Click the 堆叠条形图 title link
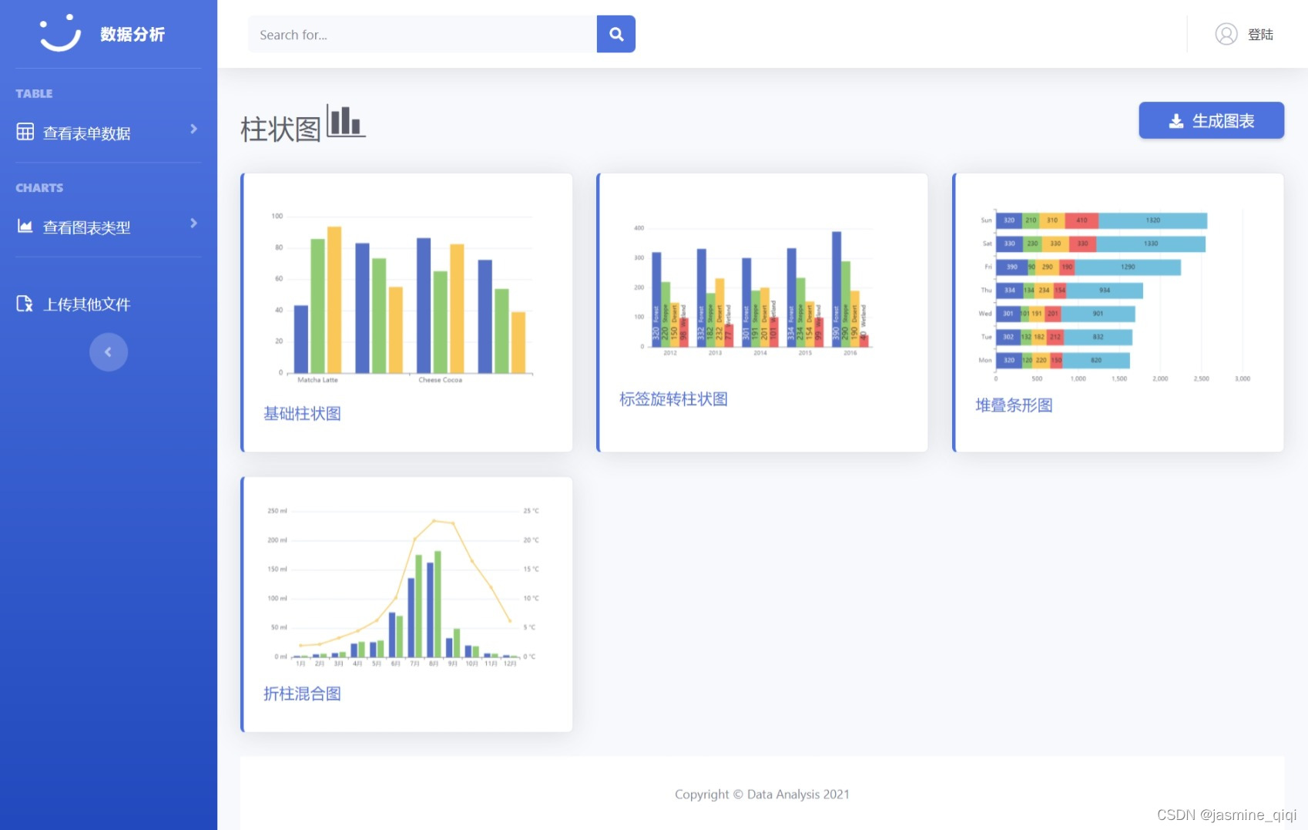Screen dimensions: 1308x830 1014,405
